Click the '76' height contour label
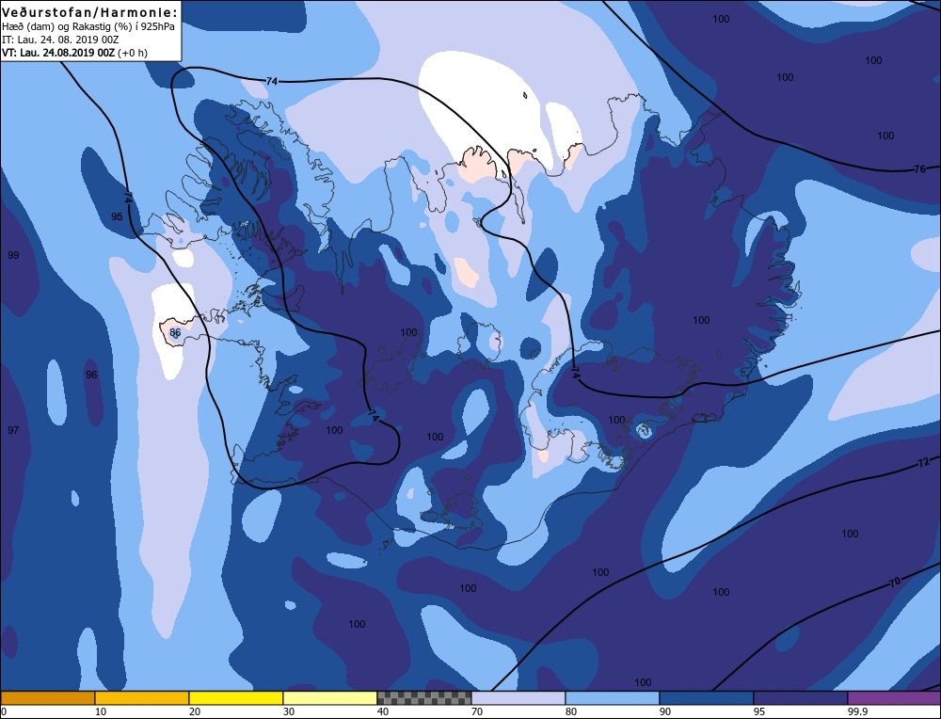The image size is (941, 719). pos(920,169)
